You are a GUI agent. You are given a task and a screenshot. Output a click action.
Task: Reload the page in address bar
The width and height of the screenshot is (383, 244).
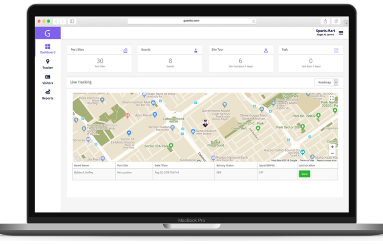tap(254, 21)
